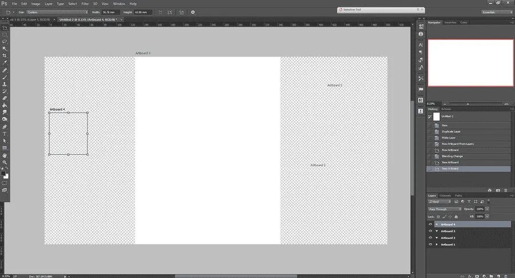This screenshot has height=278, width=515.
Task: Toggle lock image pixels
Action: pos(444,217)
